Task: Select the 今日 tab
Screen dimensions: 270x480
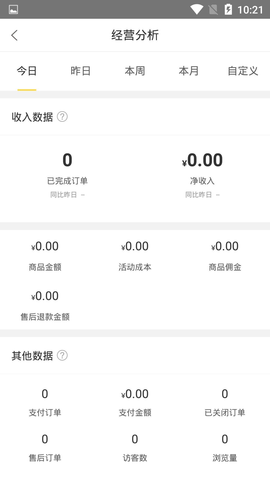Action: click(27, 71)
